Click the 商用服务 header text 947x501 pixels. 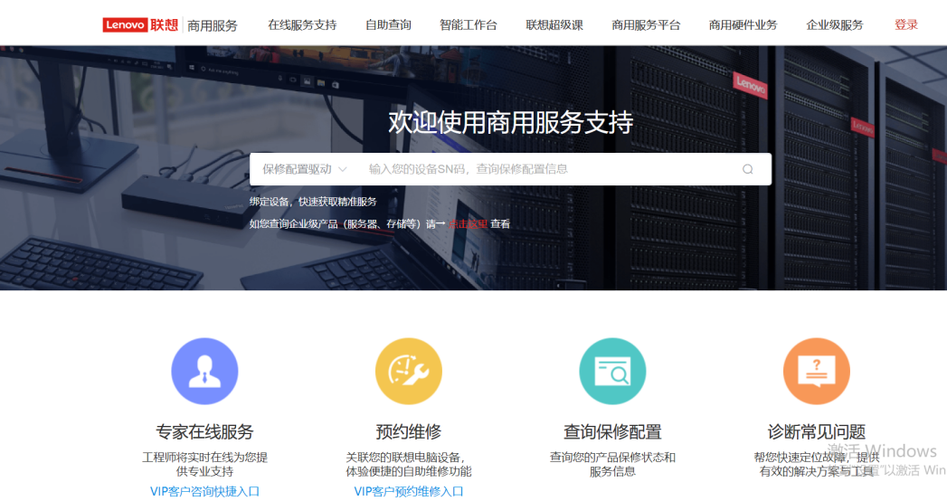coord(213,25)
